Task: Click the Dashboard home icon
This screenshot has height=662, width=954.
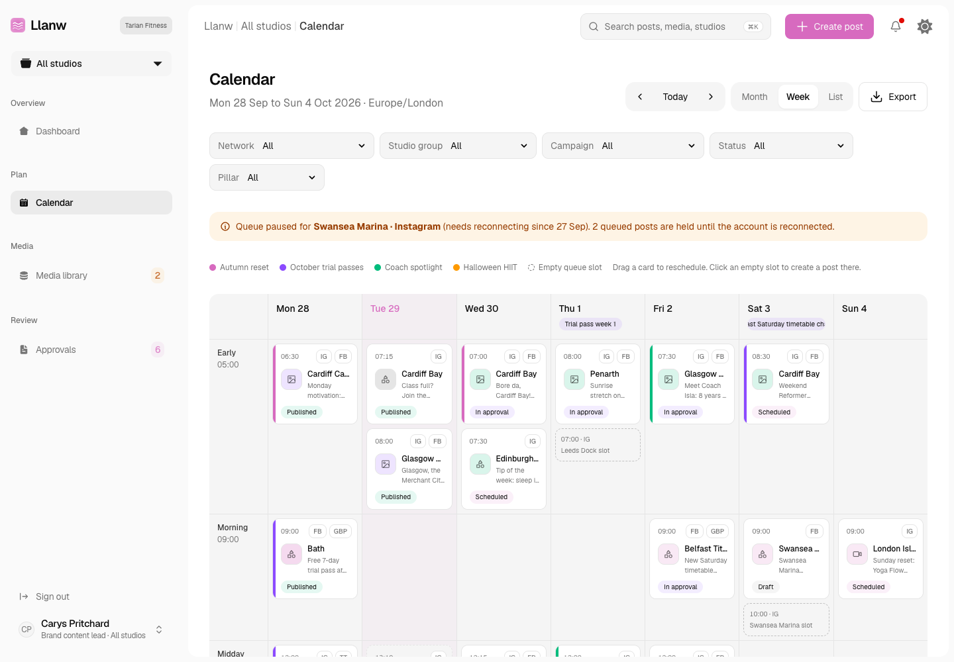Action: pos(24,131)
